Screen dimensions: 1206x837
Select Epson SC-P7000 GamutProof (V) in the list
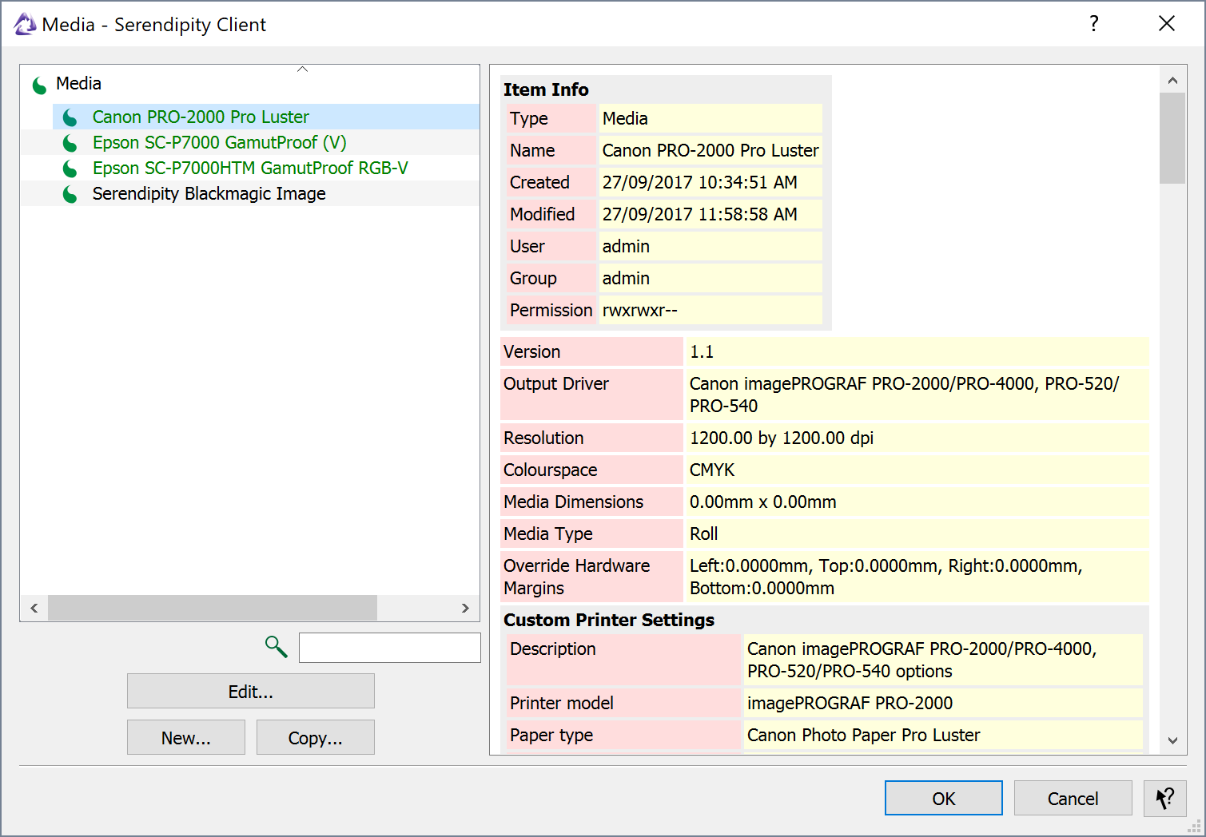coord(219,142)
